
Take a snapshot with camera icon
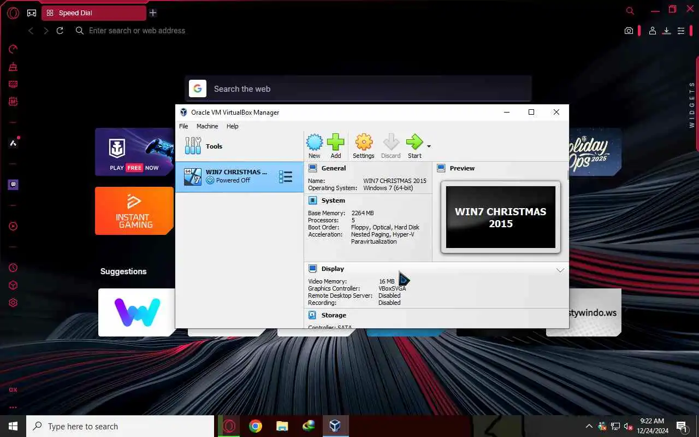click(629, 31)
